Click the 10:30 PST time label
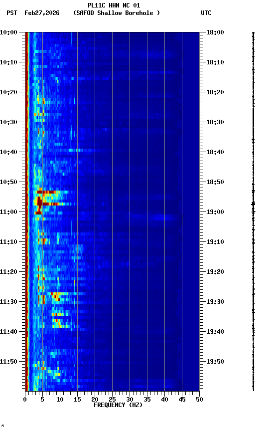275x431 pixels. pyautogui.click(x=8, y=122)
